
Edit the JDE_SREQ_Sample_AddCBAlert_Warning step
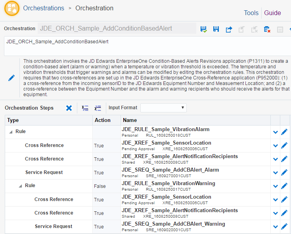(x=284, y=226)
